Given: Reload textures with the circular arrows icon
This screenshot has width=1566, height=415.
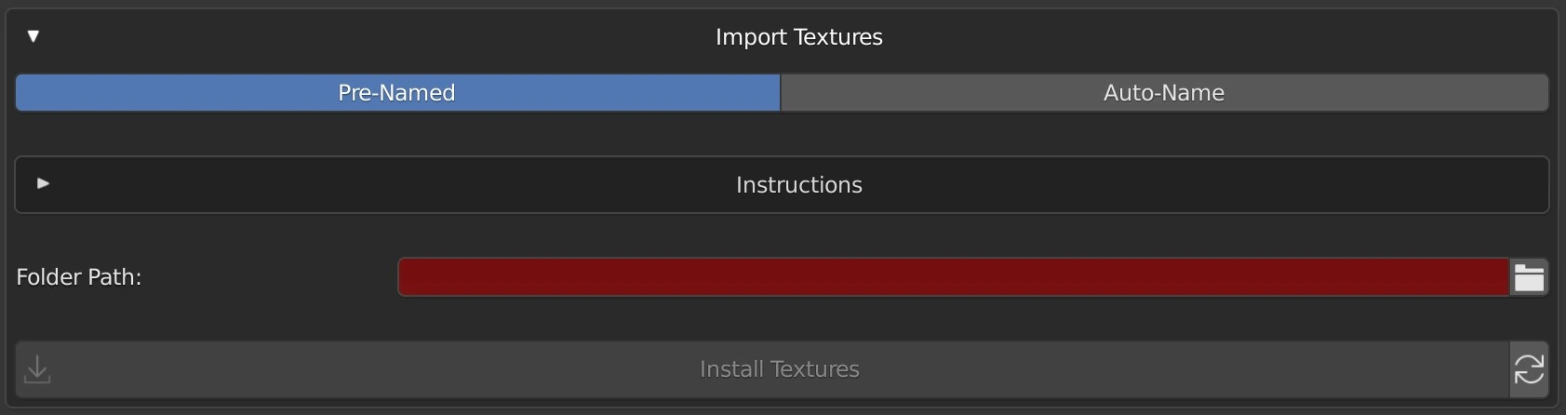Looking at the screenshot, I should tap(1529, 369).
